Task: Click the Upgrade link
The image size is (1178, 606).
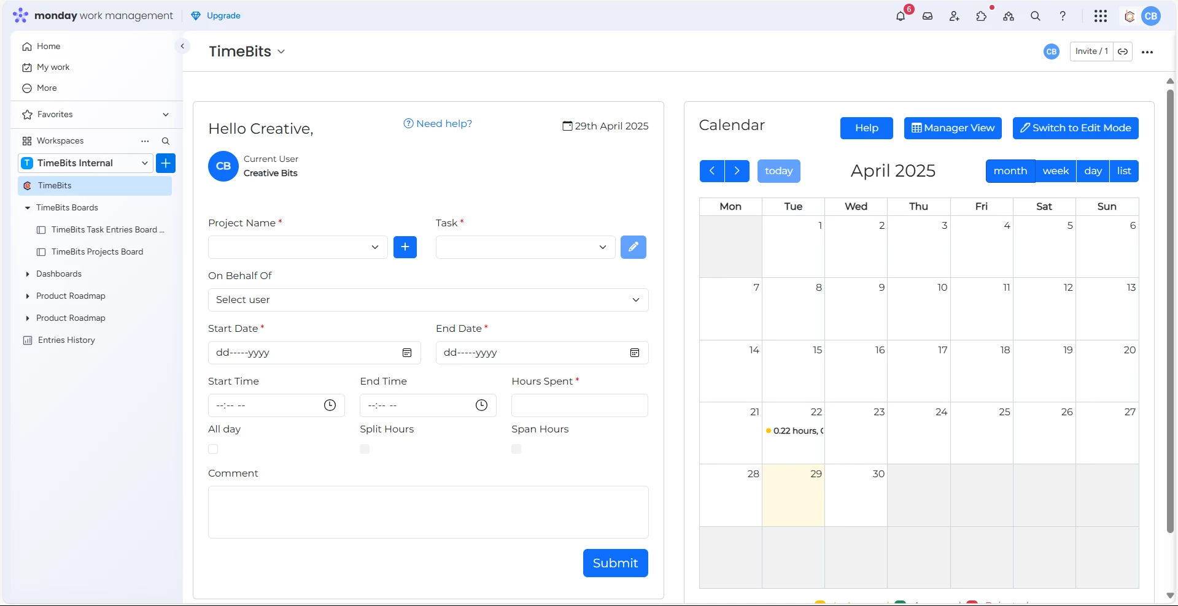Action: point(216,16)
